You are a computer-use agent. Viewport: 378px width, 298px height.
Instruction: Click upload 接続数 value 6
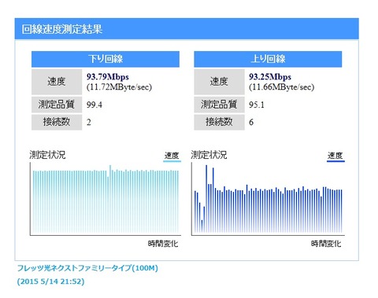point(251,122)
